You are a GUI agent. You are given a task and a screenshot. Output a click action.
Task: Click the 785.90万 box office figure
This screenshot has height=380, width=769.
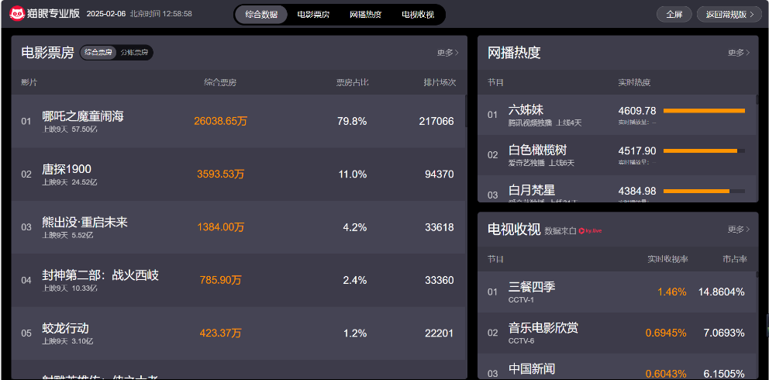(221, 280)
